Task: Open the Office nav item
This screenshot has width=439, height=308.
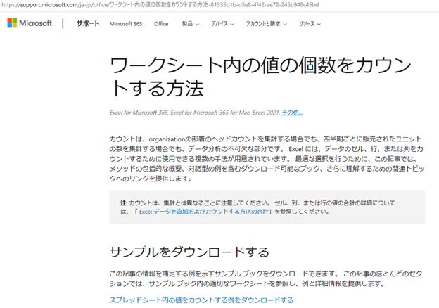Action: coord(161,24)
